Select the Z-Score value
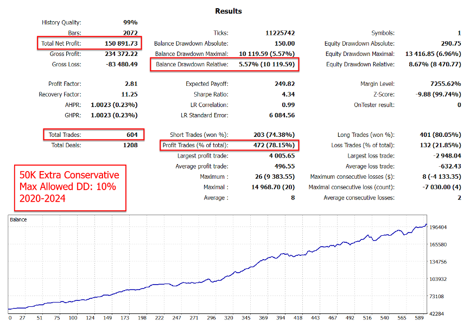This screenshot has width=470, height=327. pos(437,95)
